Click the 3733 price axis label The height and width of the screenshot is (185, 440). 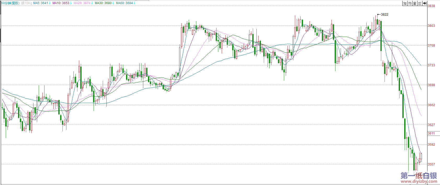click(431, 65)
